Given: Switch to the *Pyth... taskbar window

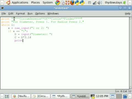Looking at the screenshot, I should click(60, 96).
